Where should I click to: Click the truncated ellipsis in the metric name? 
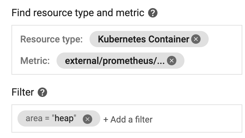click(161, 61)
